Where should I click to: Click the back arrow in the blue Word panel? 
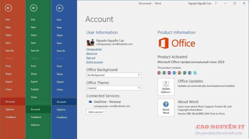point(59,8)
